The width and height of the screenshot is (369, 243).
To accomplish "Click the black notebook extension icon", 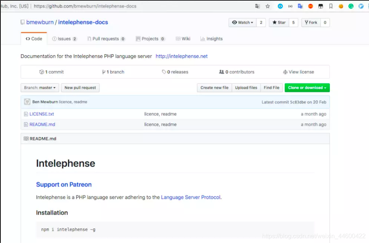I will click(321, 6).
